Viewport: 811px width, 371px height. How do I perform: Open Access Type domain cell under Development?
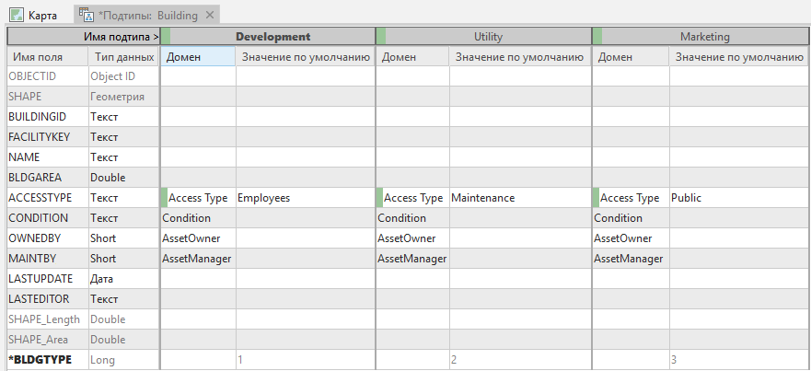198,198
